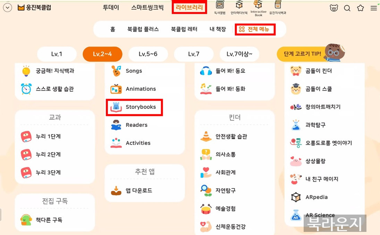Select 앱 다운로드 under 추천 앱
The width and height of the screenshot is (380, 235).
click(139, 190)
